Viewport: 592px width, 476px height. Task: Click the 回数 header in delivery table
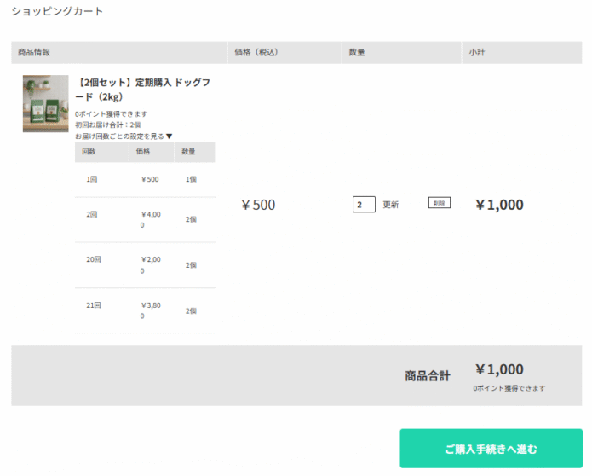[89, 152]
